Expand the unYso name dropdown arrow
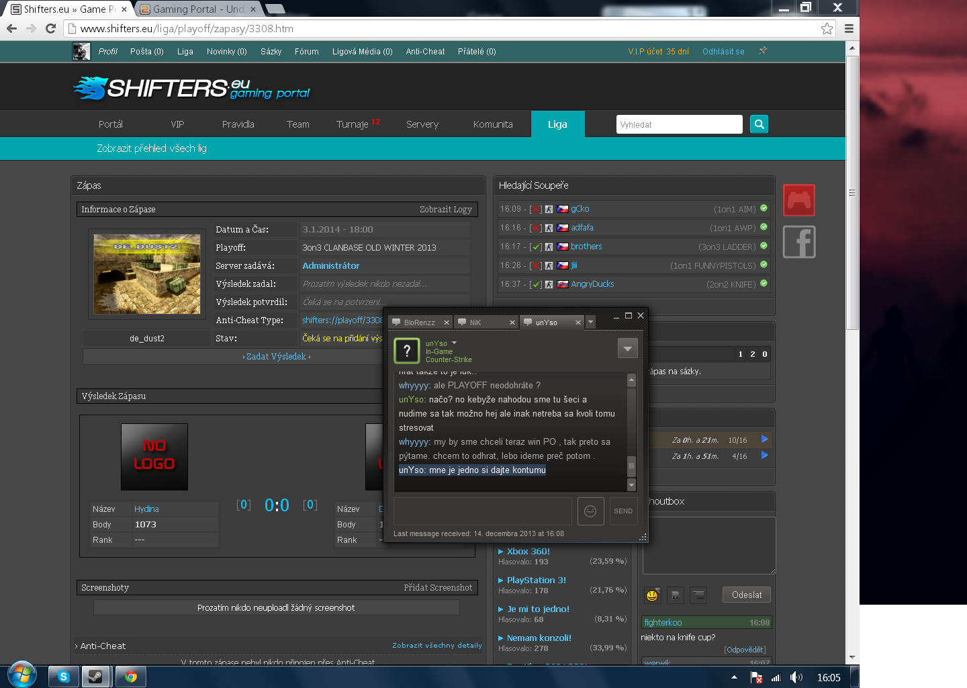Image resolution: width=967 pixels, height=688 pixels. 455,343
